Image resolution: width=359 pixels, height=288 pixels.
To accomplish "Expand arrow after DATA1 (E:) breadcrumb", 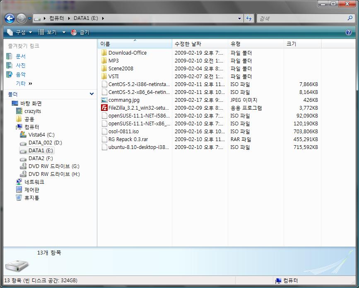I will [x=103, y=18].
